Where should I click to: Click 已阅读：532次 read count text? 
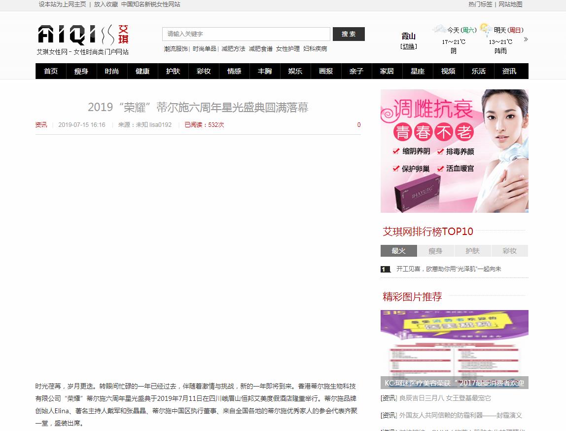point(204,125)
